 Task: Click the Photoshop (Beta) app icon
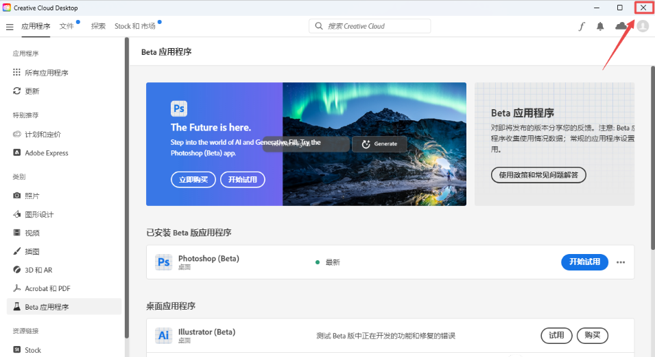point(163,262)
